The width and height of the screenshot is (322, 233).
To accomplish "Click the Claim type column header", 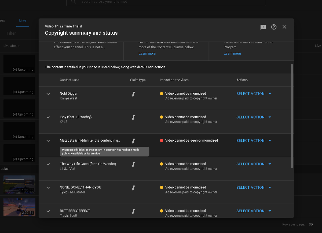I will [138, 80].
